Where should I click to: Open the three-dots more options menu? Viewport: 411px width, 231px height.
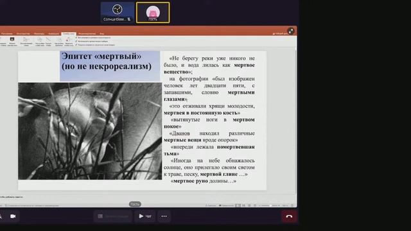(164, 216)
